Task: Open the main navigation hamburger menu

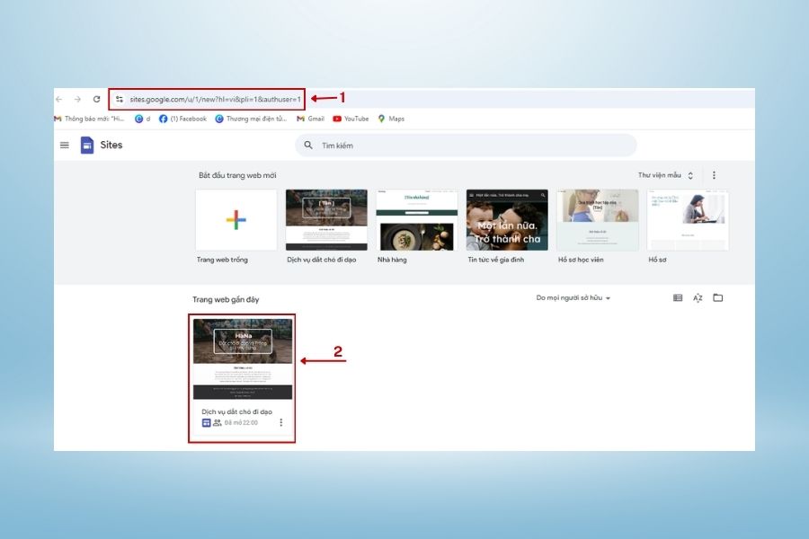Action: pyautogui.click(x=64, y=145)
